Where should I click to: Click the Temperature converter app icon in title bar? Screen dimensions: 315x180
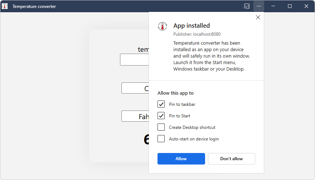(5, 6)
